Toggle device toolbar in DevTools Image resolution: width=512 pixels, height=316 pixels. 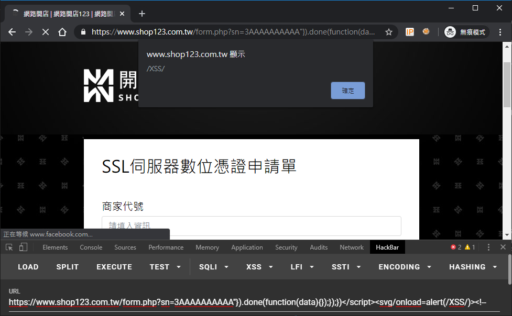pyautogui.click(x=23, y=247)
